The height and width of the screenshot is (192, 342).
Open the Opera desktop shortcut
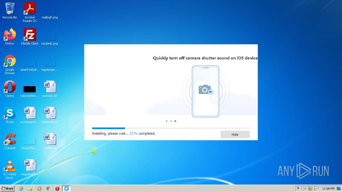pyautogui.click(x=10, y=89)
